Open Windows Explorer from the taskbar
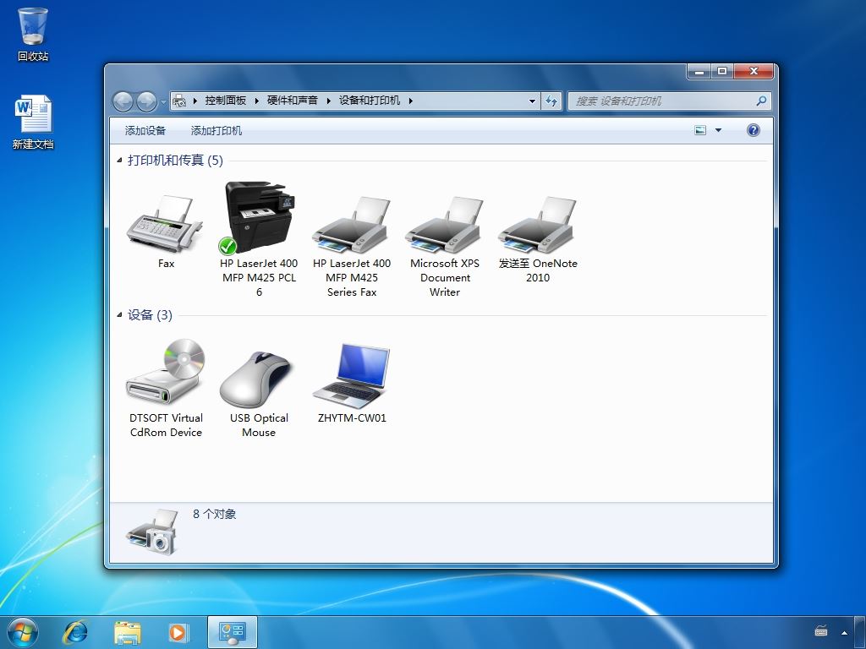Image resolution: width=866 pixels, height=649 pixels. [x=128, y=632]
